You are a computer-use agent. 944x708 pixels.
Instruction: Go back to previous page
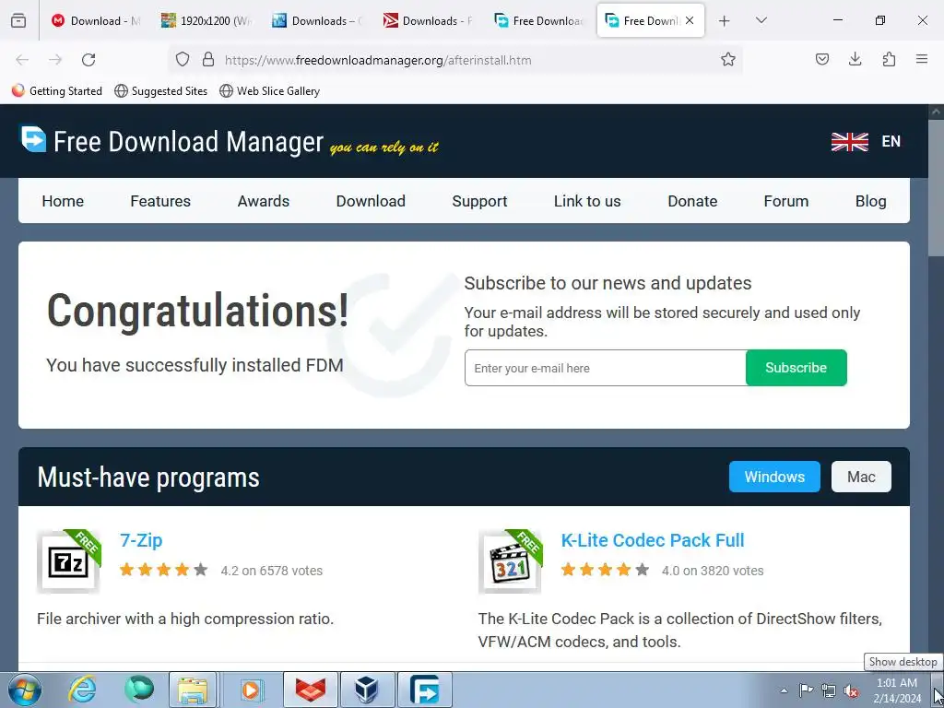22,60
